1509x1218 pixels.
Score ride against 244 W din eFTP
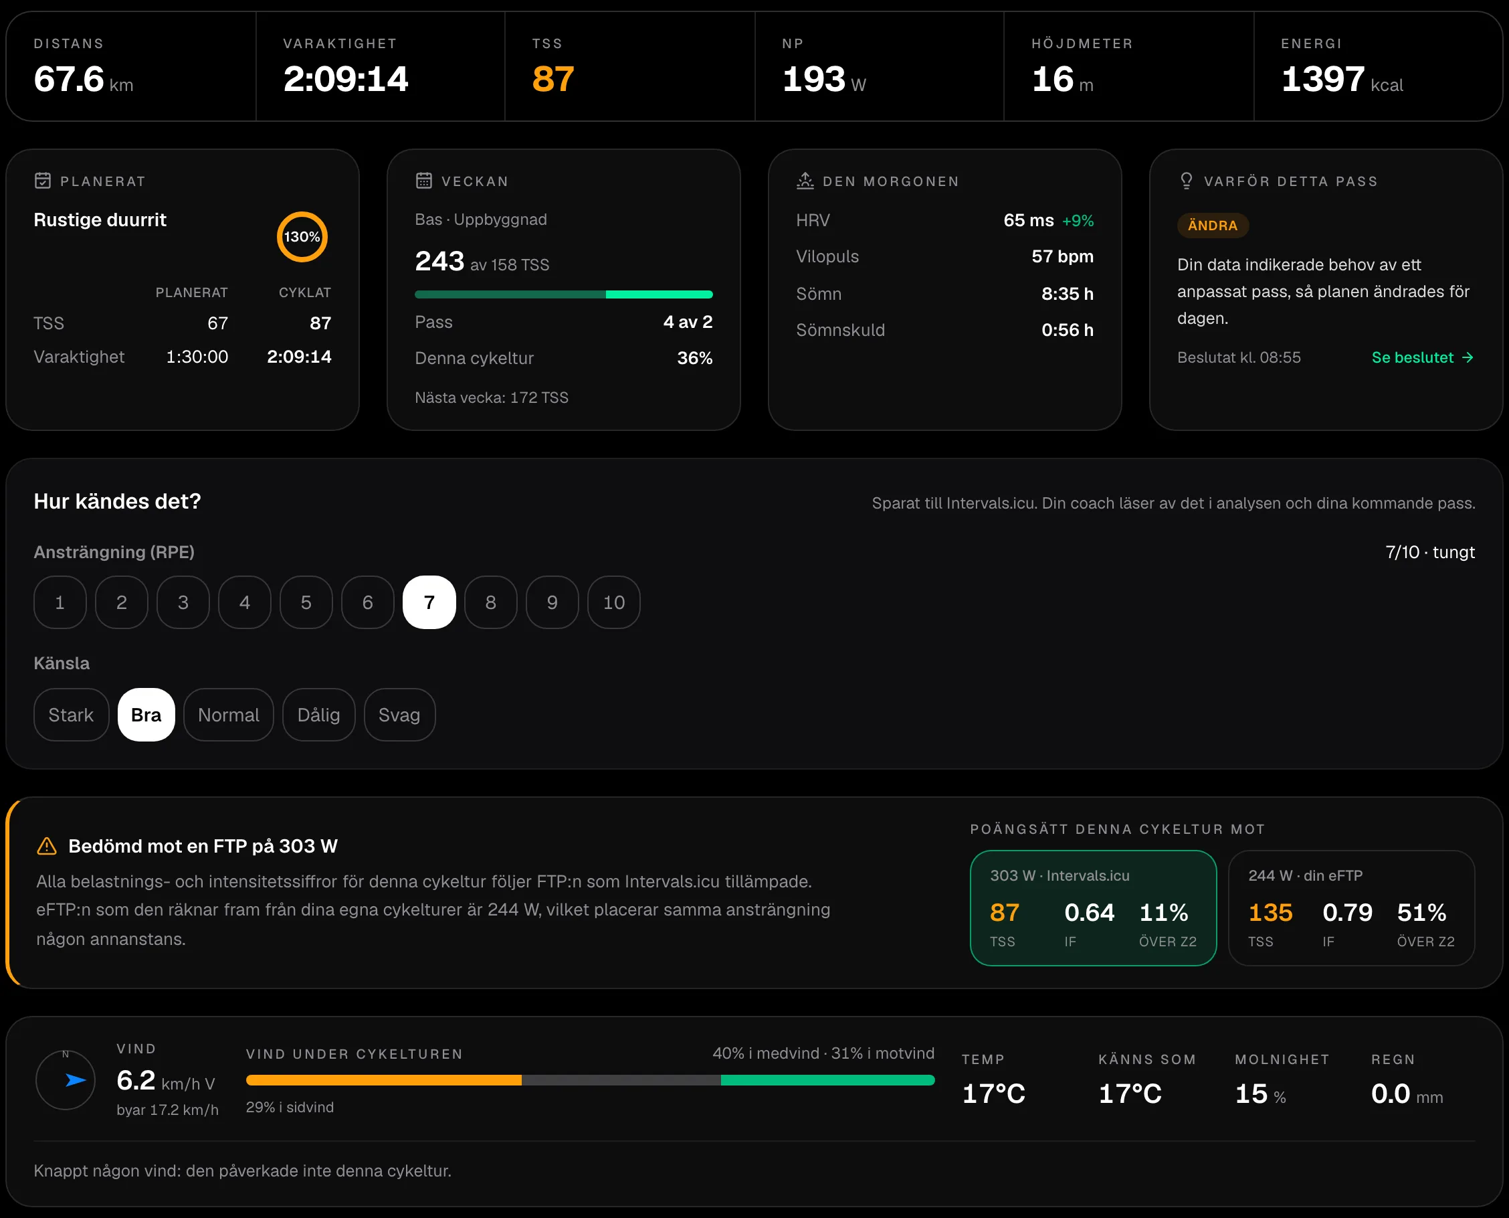1352,909
